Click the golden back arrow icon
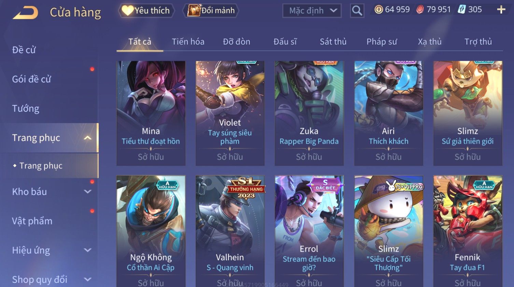The width and height of the screenshot is (514, 287). coord(26,13)
